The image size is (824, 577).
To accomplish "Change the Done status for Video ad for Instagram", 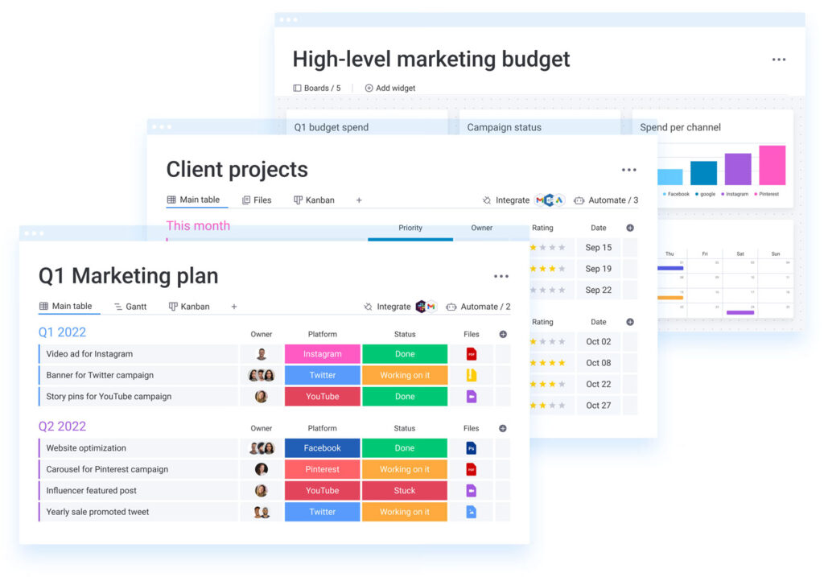I will tap(406, 354).
